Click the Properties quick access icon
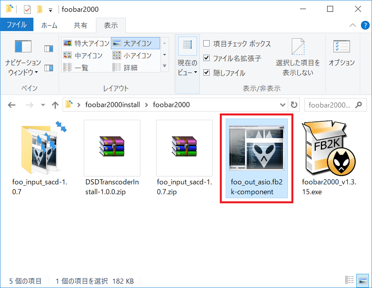The image size is (372, 288). coord(27,9)
